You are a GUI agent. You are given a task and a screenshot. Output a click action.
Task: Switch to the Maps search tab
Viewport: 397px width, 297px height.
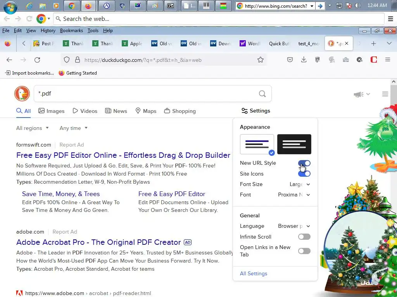coord(146,111)
